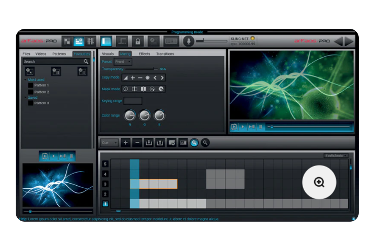Select the asterisk copy mode icon
Screen dimensions: 373x245
coord(147,77)
